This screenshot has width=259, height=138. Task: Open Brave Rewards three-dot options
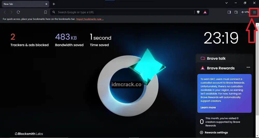248,67
